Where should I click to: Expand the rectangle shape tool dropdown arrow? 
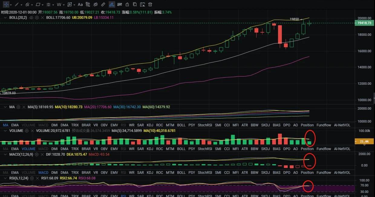(x=43, y=5)
